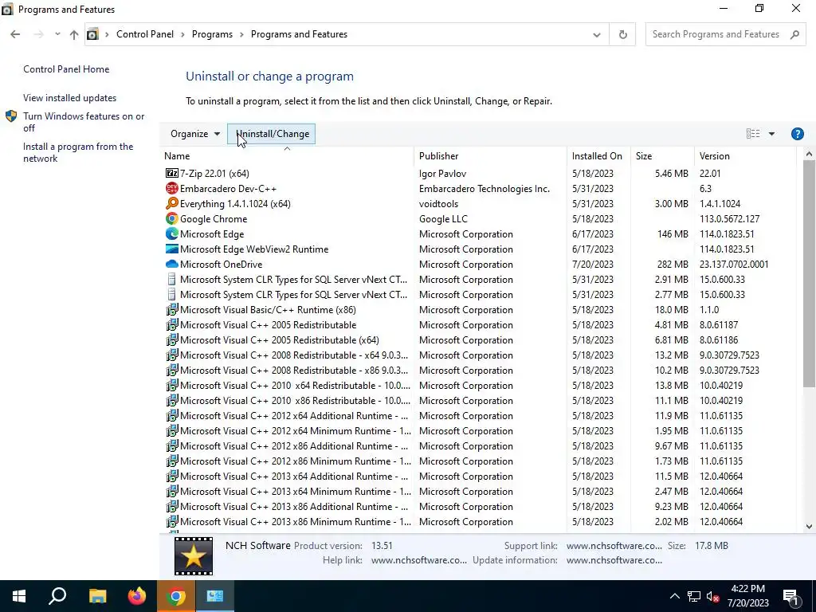
Task: Click the 7/20/2023 installed date cell
Action: (x=592, y=264)
